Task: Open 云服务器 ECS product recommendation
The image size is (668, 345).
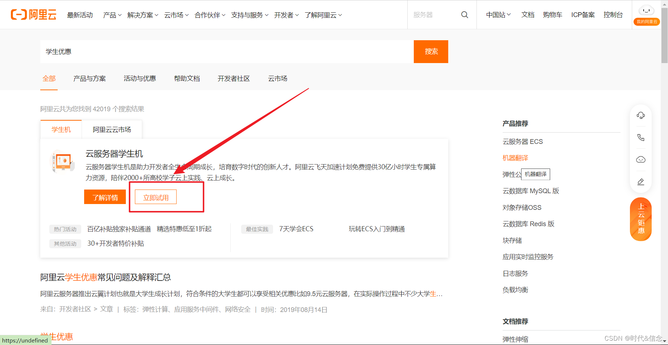Action: click(523, 142)
